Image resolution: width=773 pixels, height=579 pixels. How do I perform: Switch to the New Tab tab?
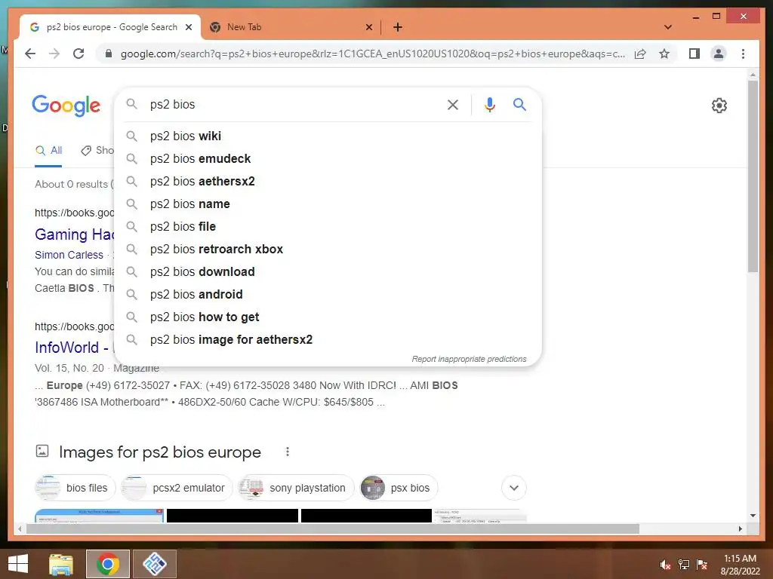pos(291,27)
